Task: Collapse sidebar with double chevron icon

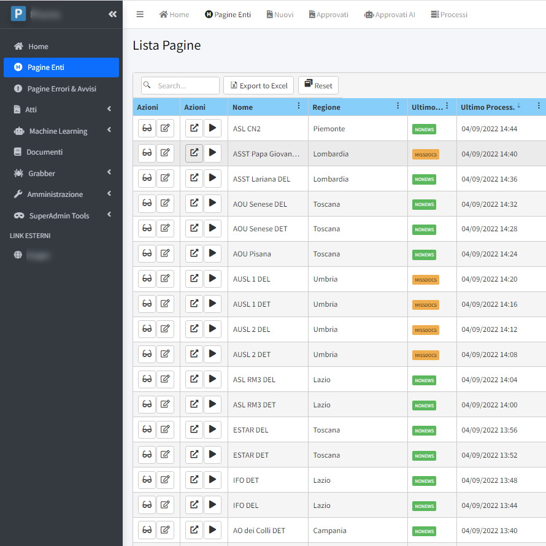Action: (112, 14)
